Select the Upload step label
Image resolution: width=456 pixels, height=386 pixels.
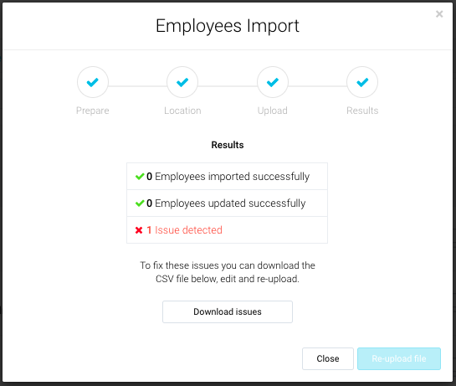273,111
